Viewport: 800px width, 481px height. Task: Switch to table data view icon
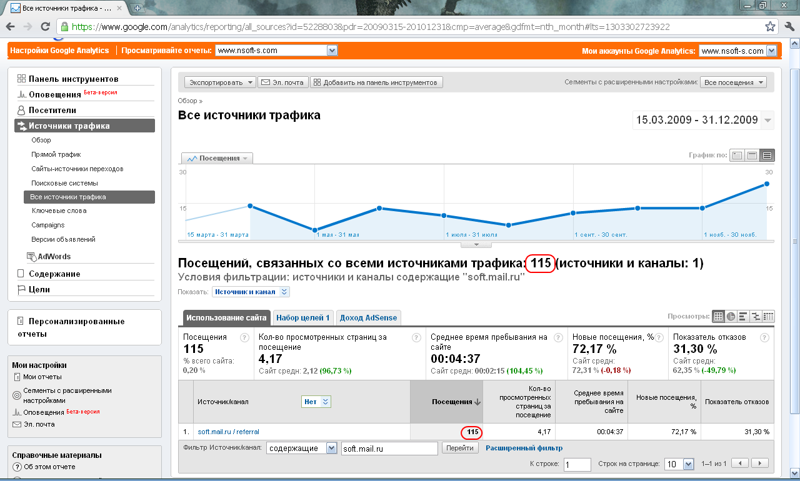pyautogui.click(x=718, y=316)
